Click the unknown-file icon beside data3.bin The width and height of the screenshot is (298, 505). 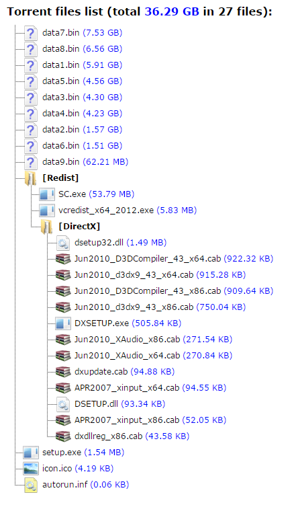(31, 98)
